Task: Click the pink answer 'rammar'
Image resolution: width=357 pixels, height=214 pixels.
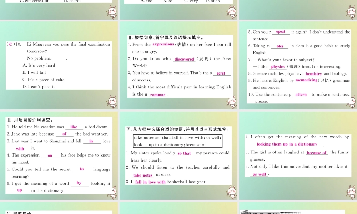Action: [x=157, y=95]
